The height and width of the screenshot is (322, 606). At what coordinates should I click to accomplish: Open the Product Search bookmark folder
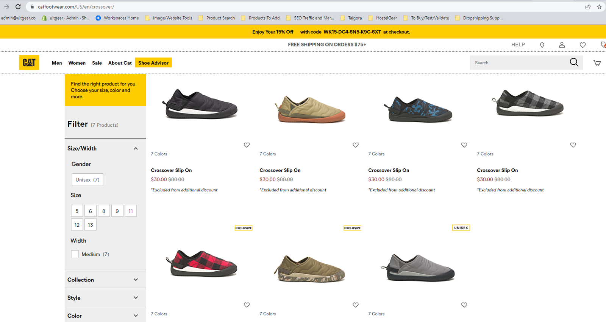(217, 18)
